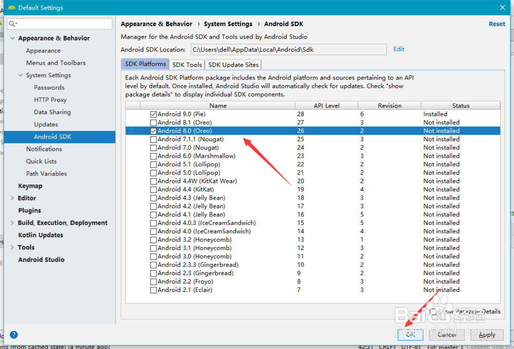514x349 pixels.
Task: Click the search magnifier icon
Action: click(13, 24)
